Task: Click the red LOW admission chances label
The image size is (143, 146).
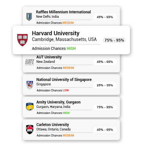Action: [66, 90]
